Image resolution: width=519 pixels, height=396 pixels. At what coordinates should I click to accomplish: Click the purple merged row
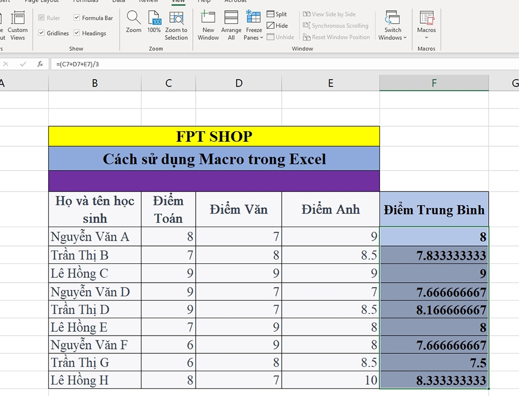(214, 181)
